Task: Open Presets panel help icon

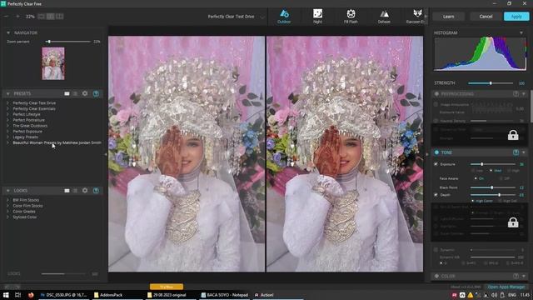Action: 97,93
